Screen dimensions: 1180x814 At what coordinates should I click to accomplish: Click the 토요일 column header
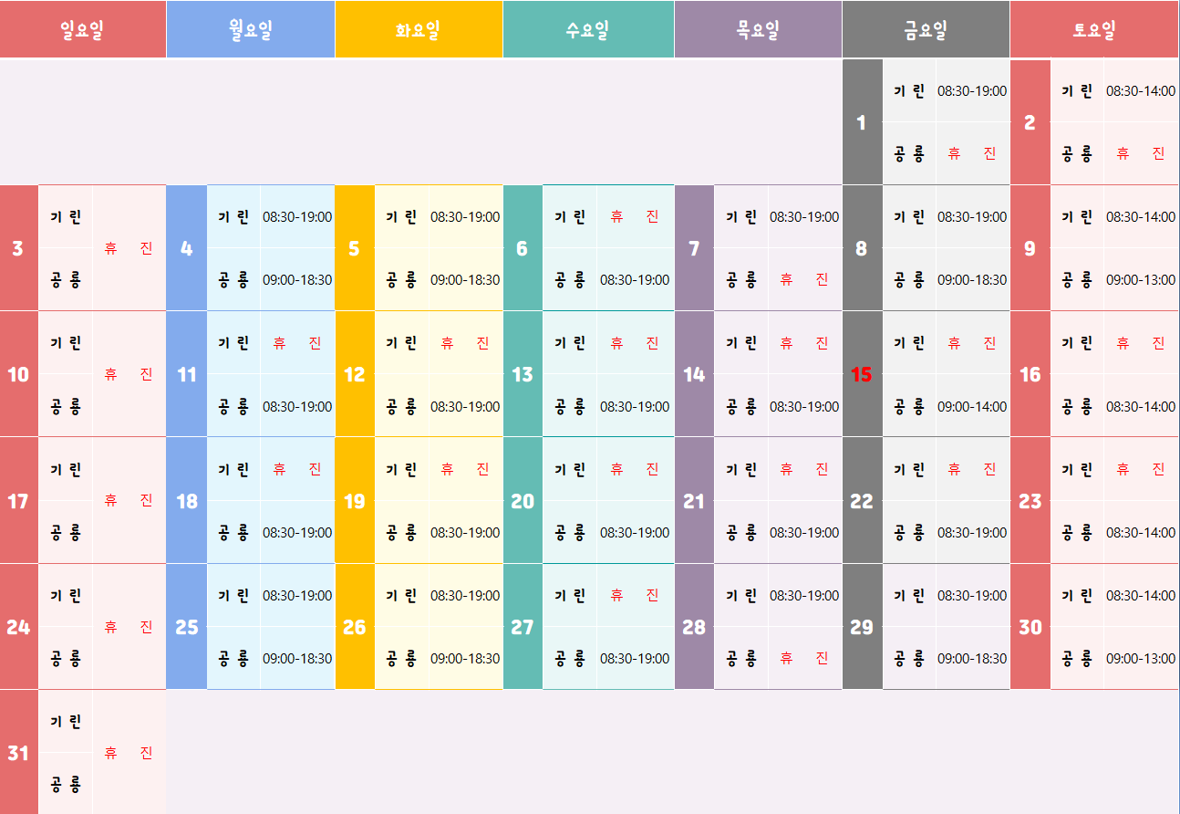click(x=1094, y=29)
